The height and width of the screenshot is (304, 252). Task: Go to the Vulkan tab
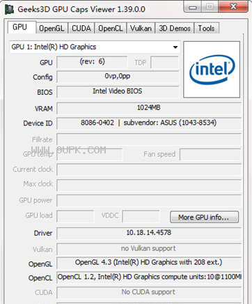pos(141,29)
